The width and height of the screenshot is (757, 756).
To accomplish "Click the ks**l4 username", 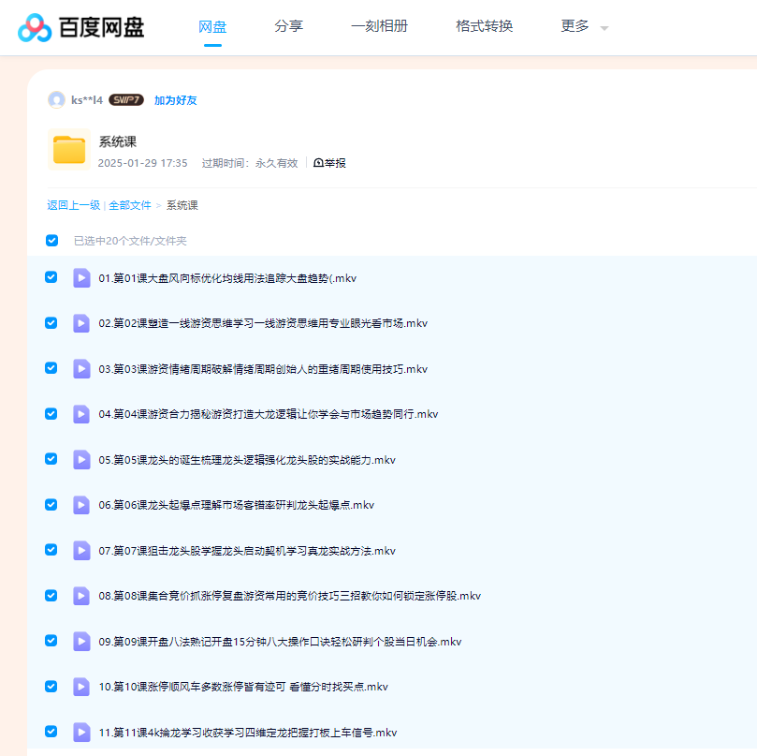I will coord(87,100).
